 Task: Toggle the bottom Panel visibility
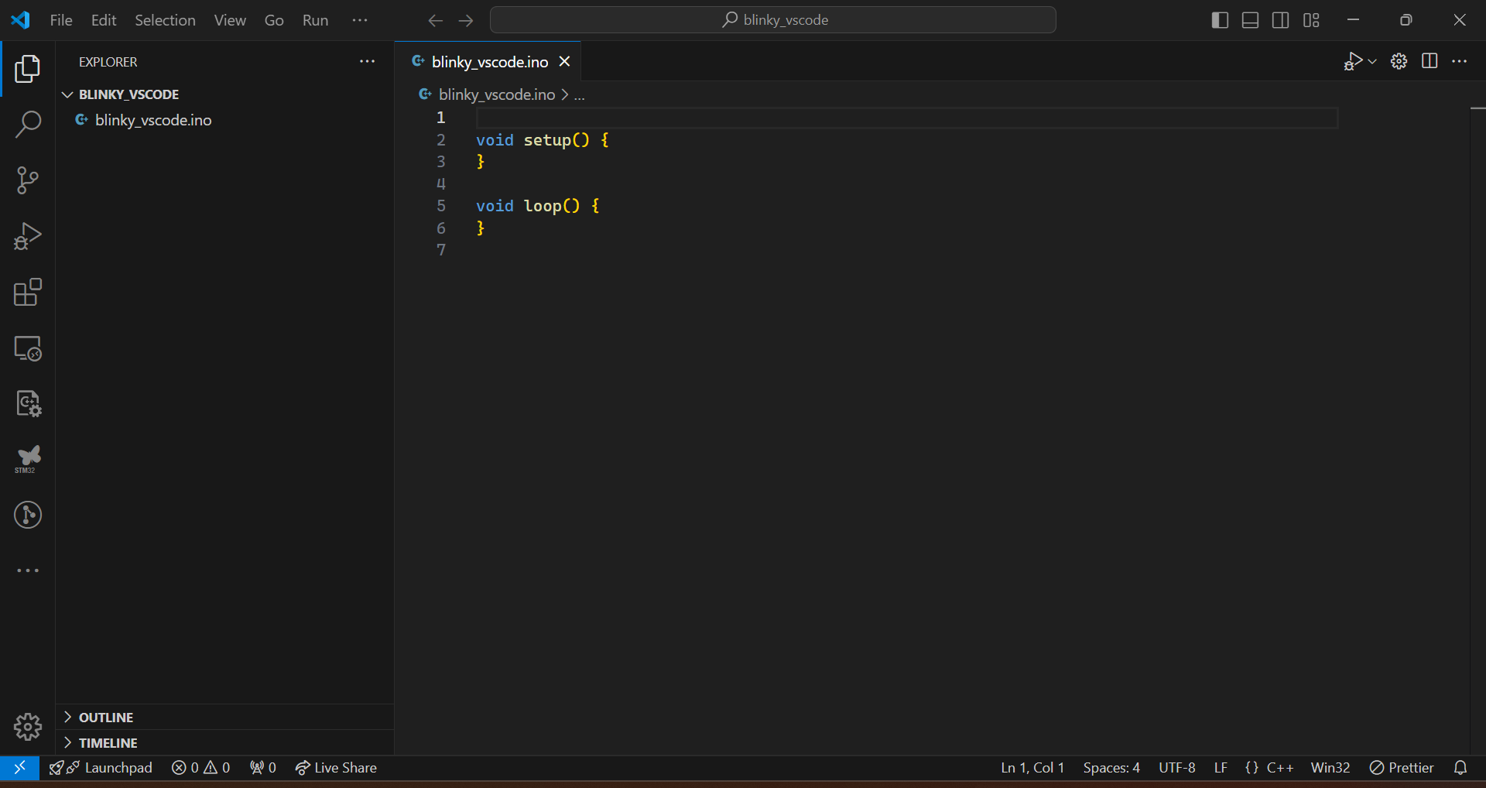click(1250, 20)
